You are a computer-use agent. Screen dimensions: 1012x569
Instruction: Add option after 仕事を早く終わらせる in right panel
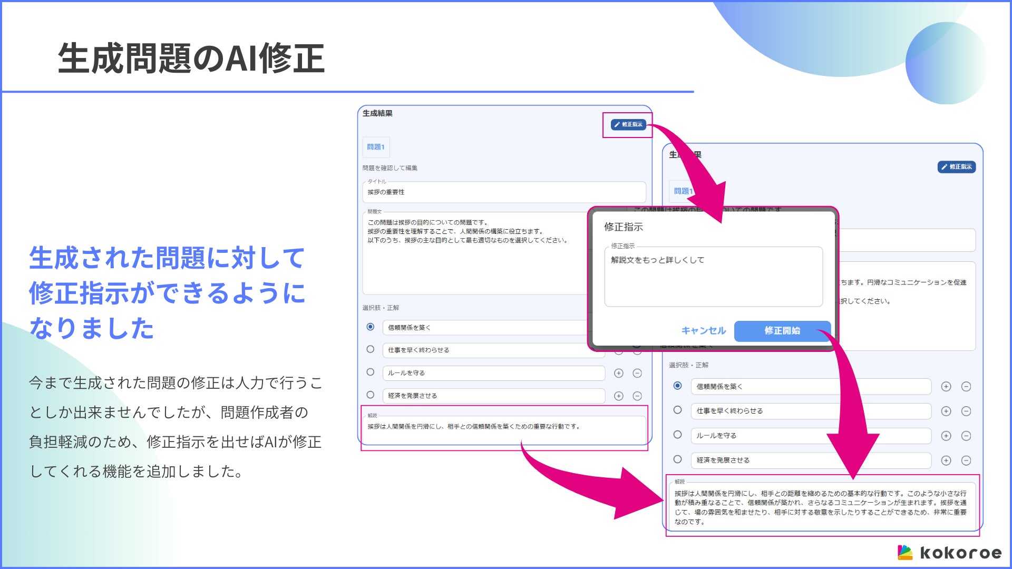[x=946, y=411]
